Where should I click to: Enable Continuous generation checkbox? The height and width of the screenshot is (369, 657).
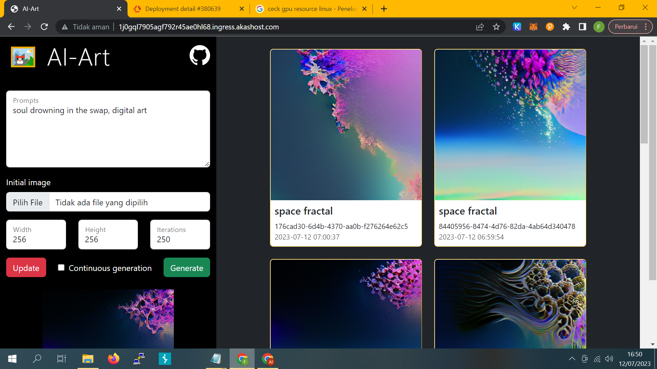[x=61, y=268]
